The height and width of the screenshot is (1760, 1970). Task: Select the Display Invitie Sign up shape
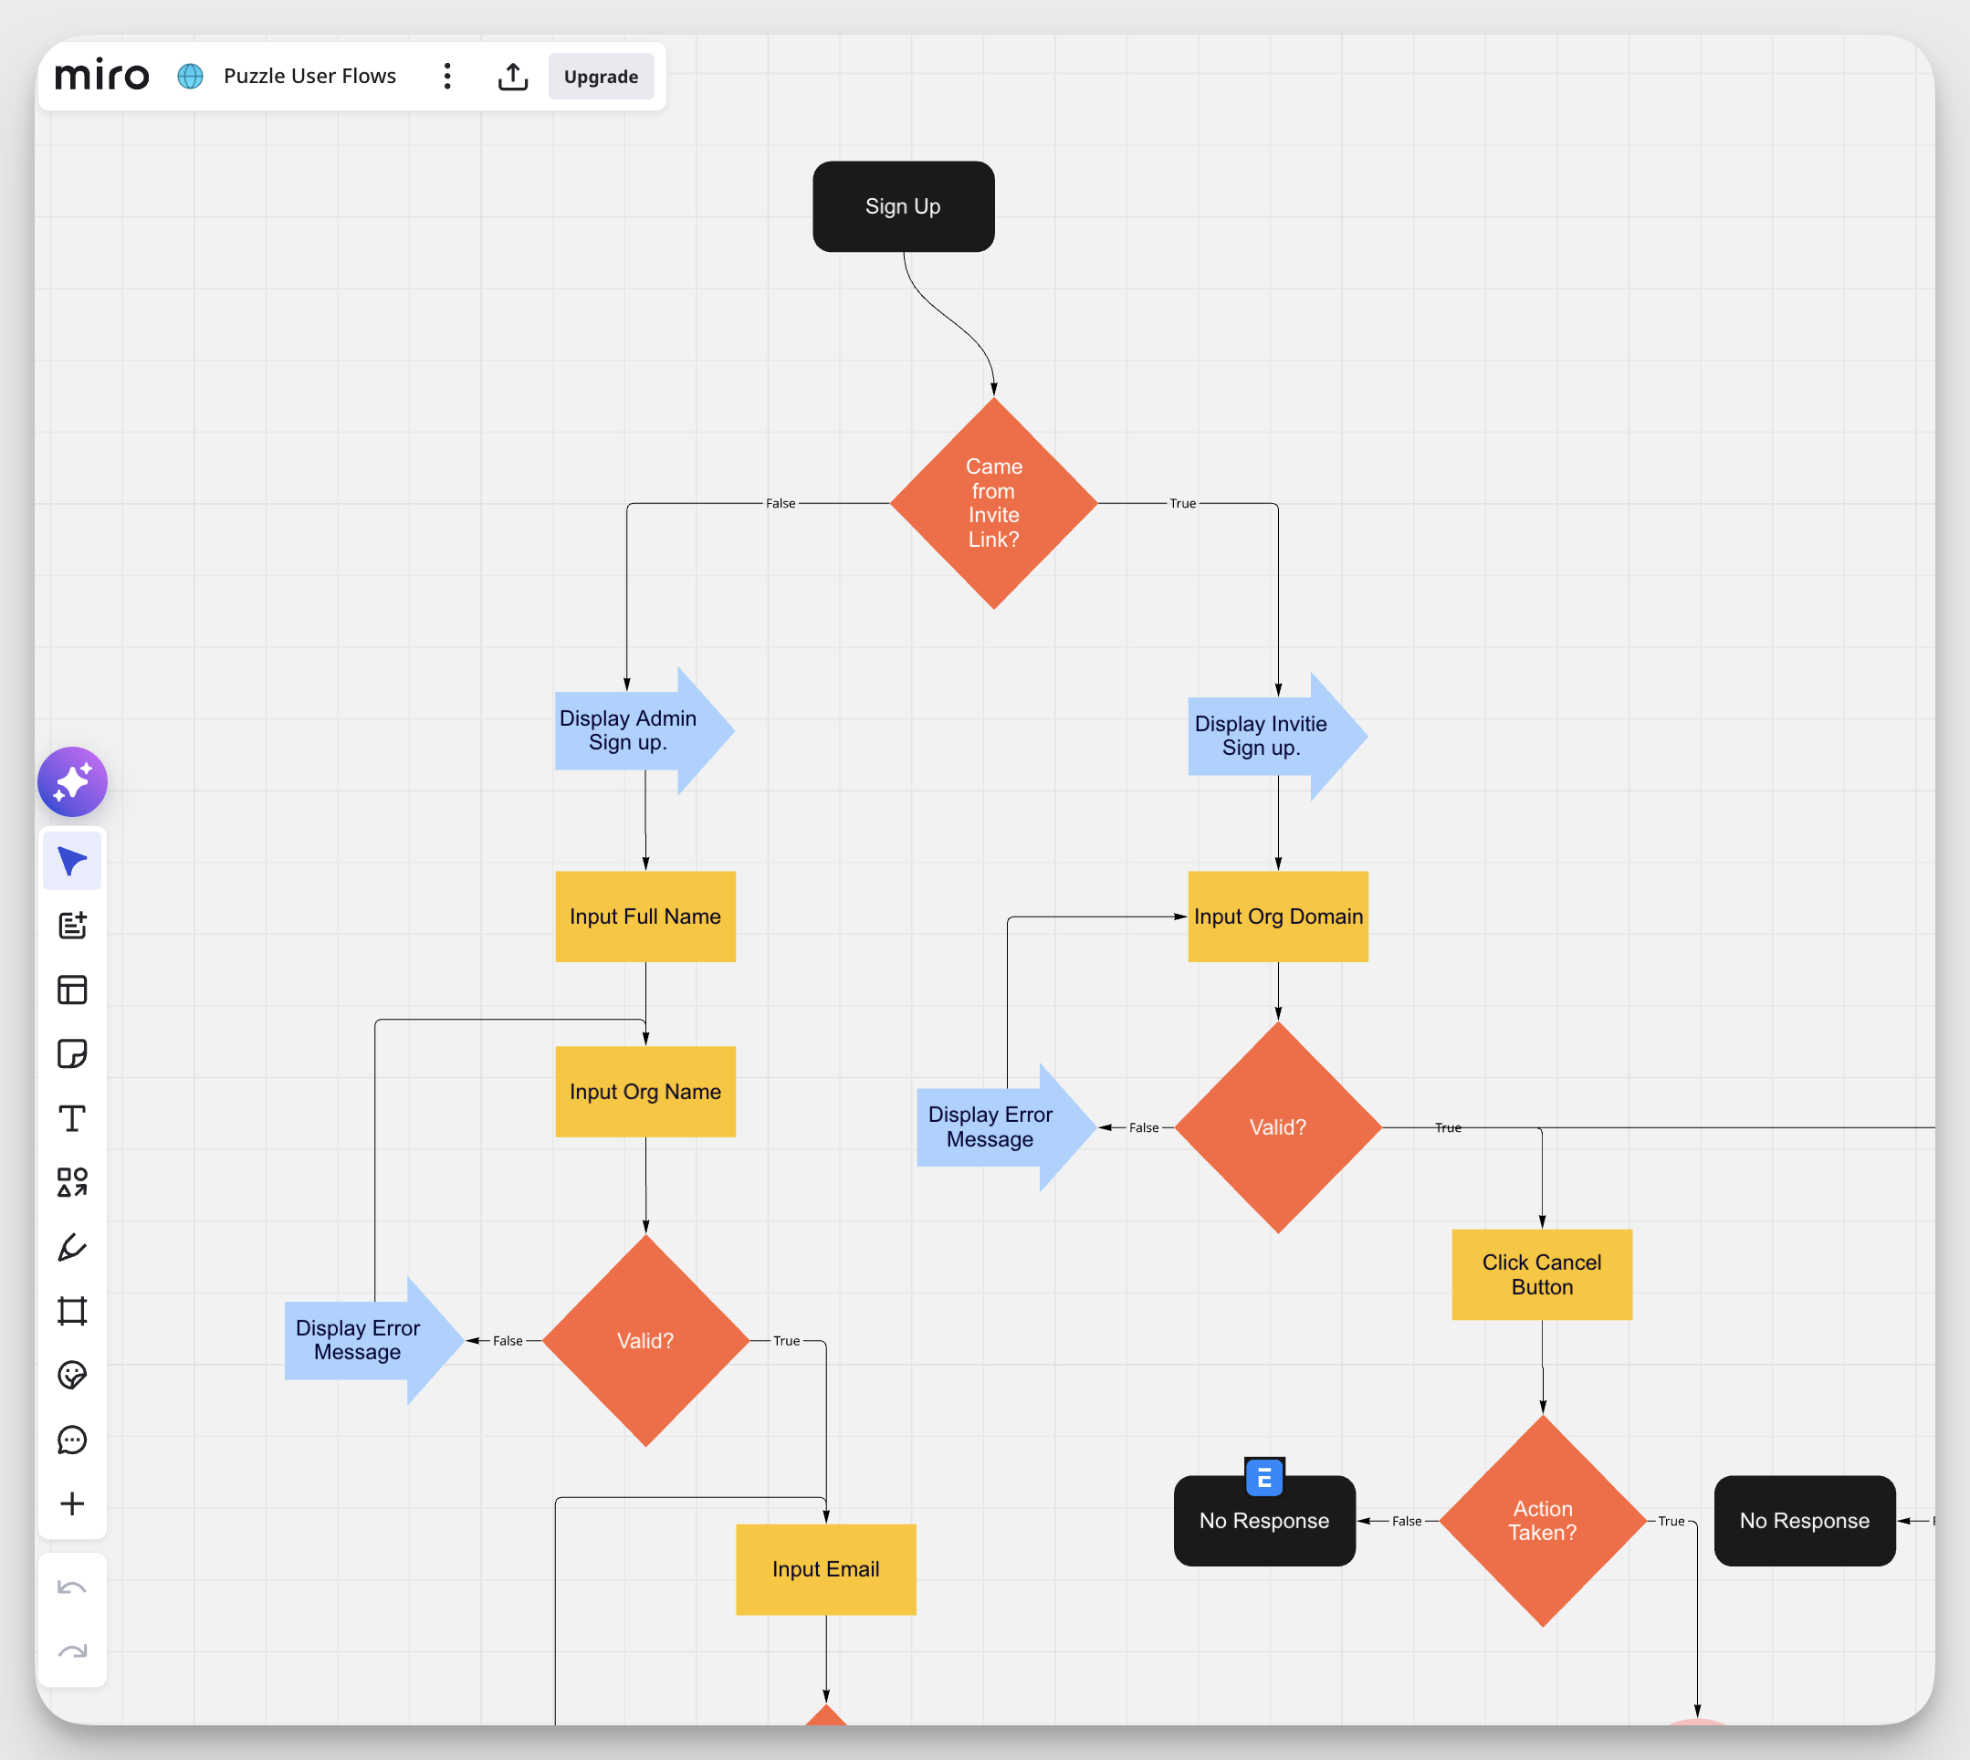coord(1277,736)
